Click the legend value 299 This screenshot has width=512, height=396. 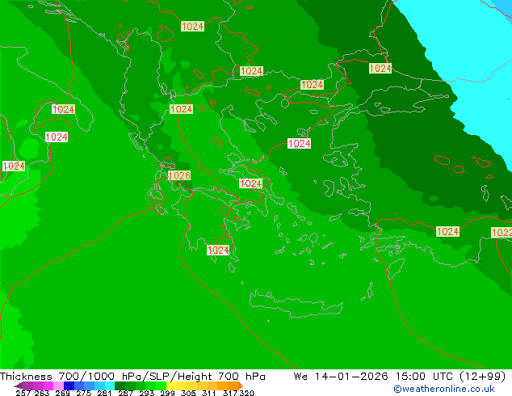pyautogui.click(x=167, y=393)
